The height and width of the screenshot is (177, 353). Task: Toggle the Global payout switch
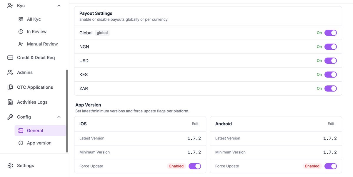click(331, 33)
